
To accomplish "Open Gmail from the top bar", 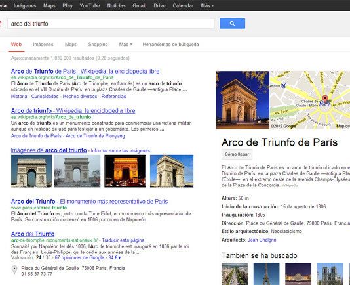I will (140, 6).
